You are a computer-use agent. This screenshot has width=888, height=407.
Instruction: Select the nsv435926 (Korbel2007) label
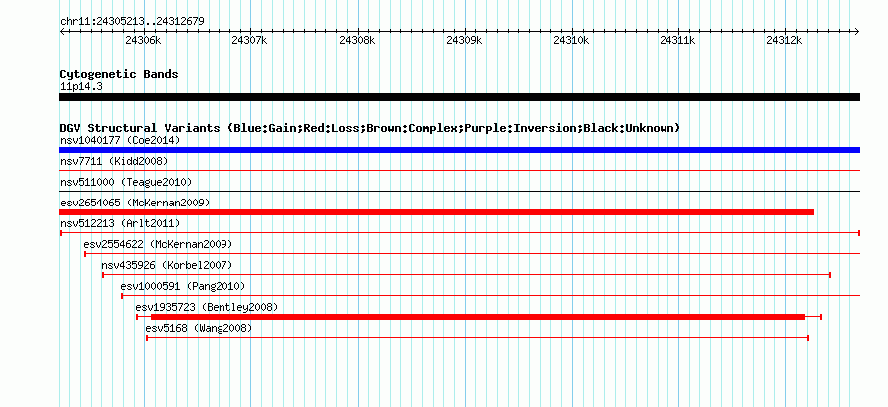(167, 265)
